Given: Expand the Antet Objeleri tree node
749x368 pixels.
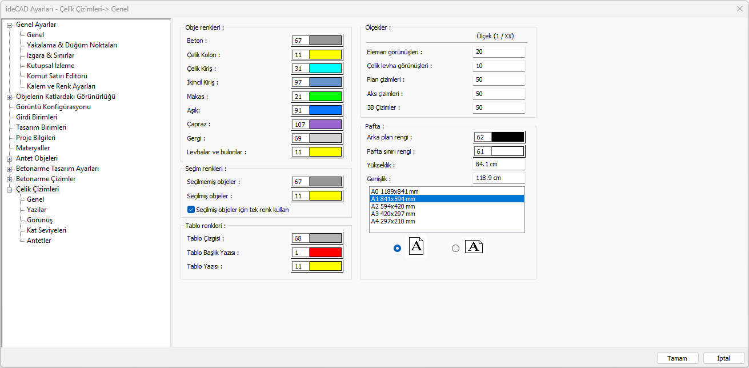Looking at the screenshot, I should click(x=9, y=158).
